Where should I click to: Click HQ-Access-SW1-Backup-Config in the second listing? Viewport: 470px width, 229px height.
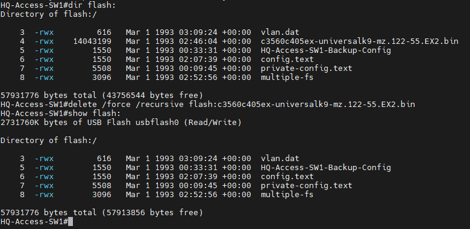click(x=326, y=168)
